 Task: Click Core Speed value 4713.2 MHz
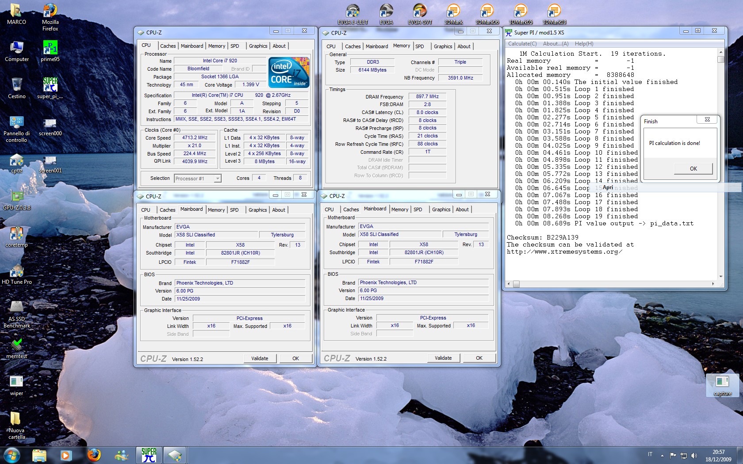(195, 137)
